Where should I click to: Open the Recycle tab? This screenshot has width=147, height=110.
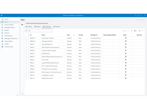57,27
